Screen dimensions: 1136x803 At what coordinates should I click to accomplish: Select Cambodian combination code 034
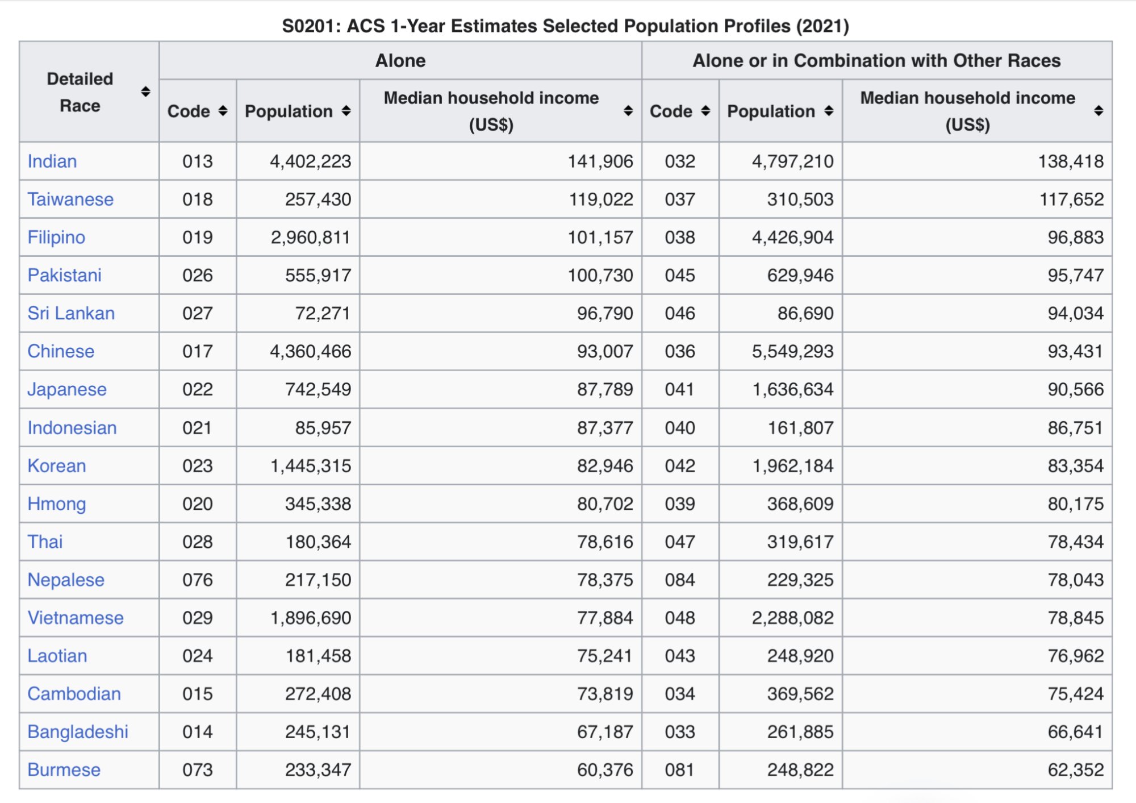(680, 694)
